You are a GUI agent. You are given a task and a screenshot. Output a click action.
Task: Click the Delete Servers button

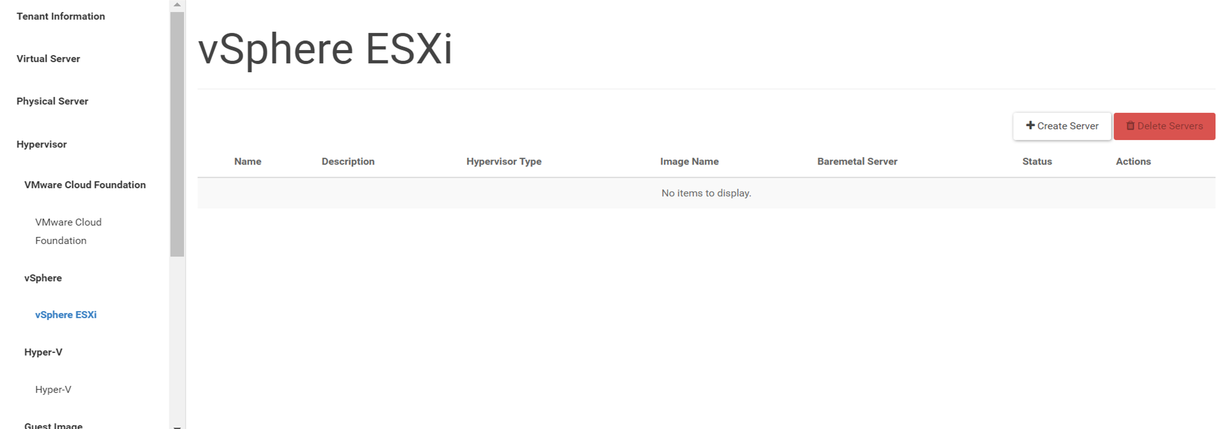(1164, 126)
